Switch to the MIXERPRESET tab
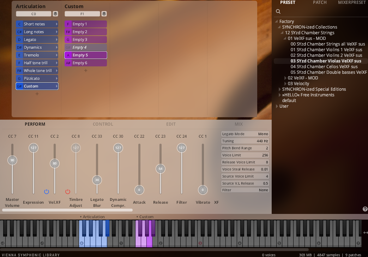Screen dimensions: 368x257 [352, 2]
